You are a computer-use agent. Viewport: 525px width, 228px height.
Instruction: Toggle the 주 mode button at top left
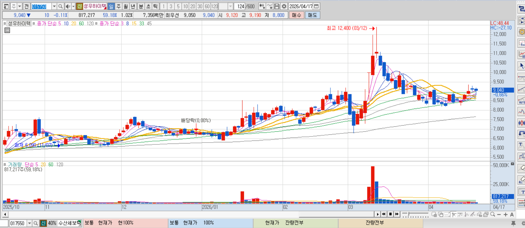coord(14,6)
